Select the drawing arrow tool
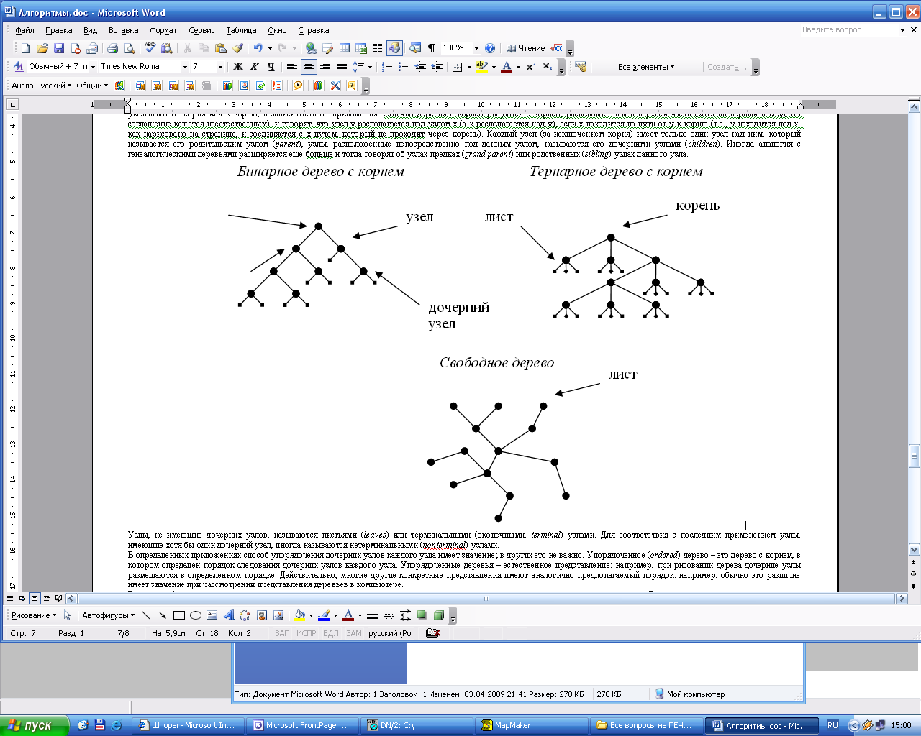Viewport: 921px width, 736px height. tap(163, 615)
